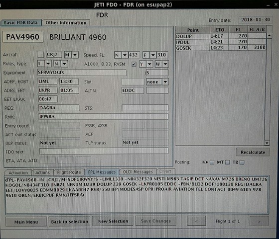Select the Activation tab

pos(18,172)
